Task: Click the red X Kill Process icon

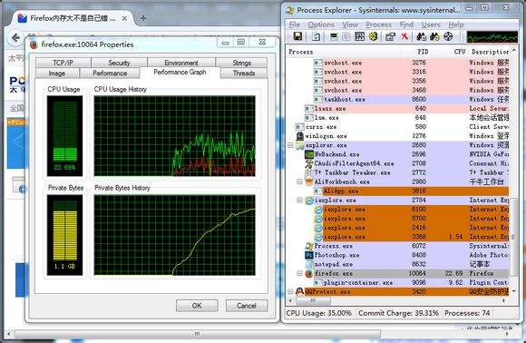Action: coord(404,36)
